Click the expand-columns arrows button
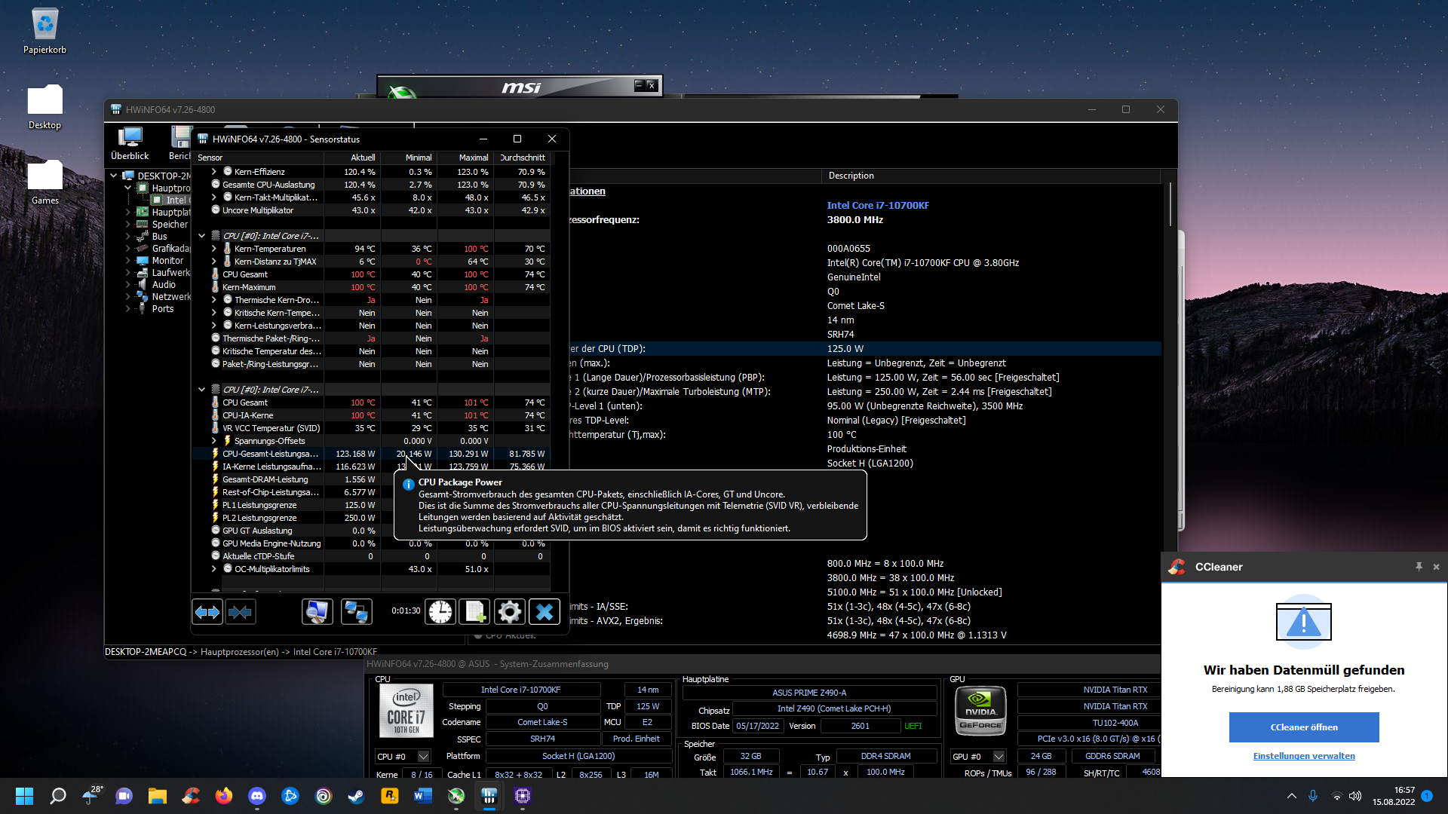This screenshot has height=814, width=1448. (207, 612)
